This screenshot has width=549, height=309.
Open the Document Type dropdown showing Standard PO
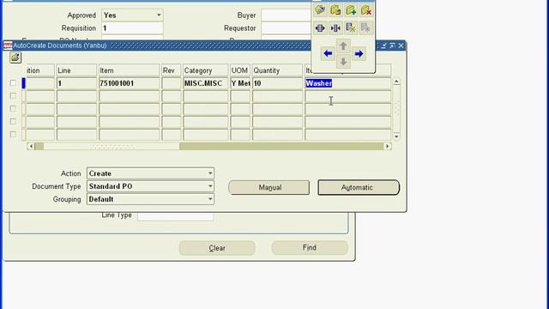point(150,186)
